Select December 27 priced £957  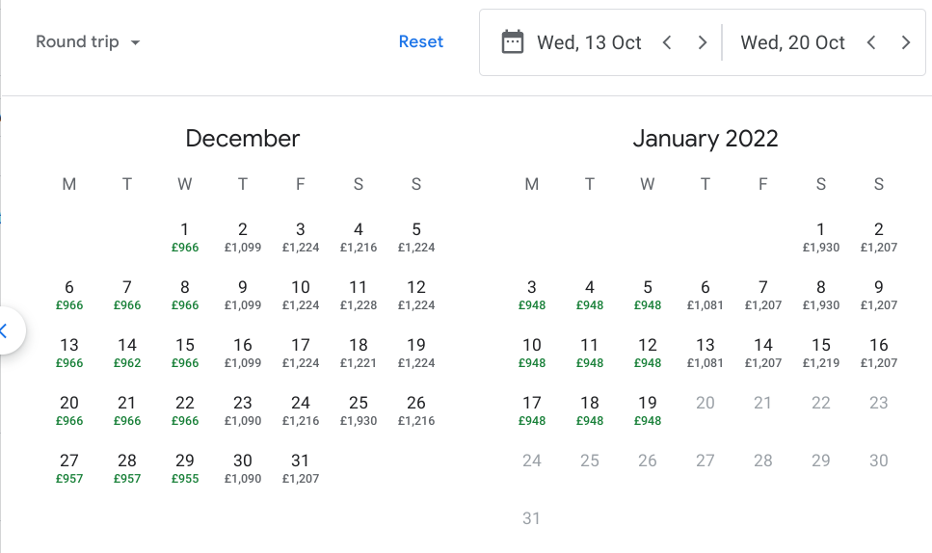[x=69, y=468]
